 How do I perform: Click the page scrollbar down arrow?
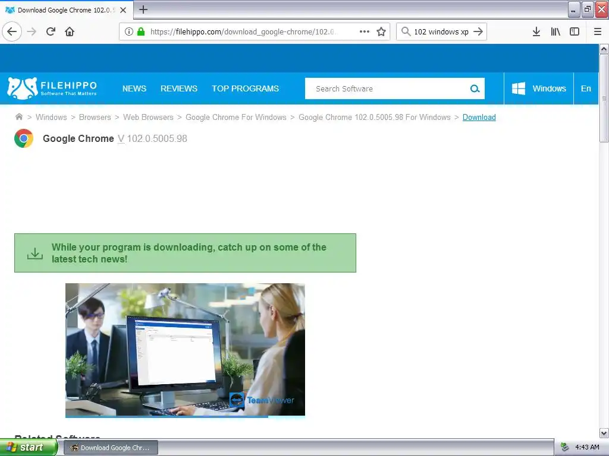click(604, 433)
